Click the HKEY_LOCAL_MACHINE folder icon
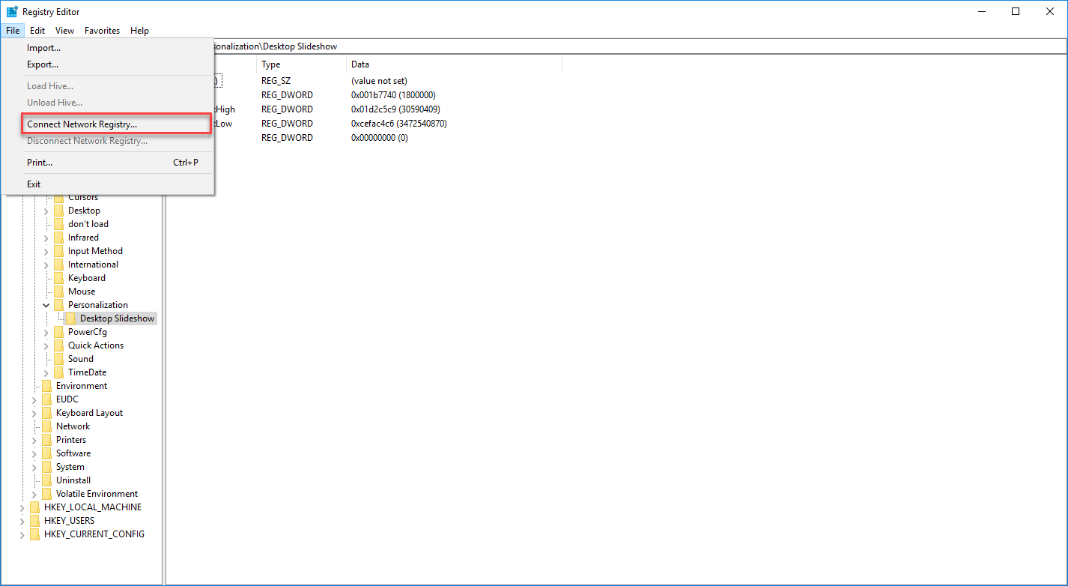Screen dimensions: 1068x586 [x=35, y=507]
